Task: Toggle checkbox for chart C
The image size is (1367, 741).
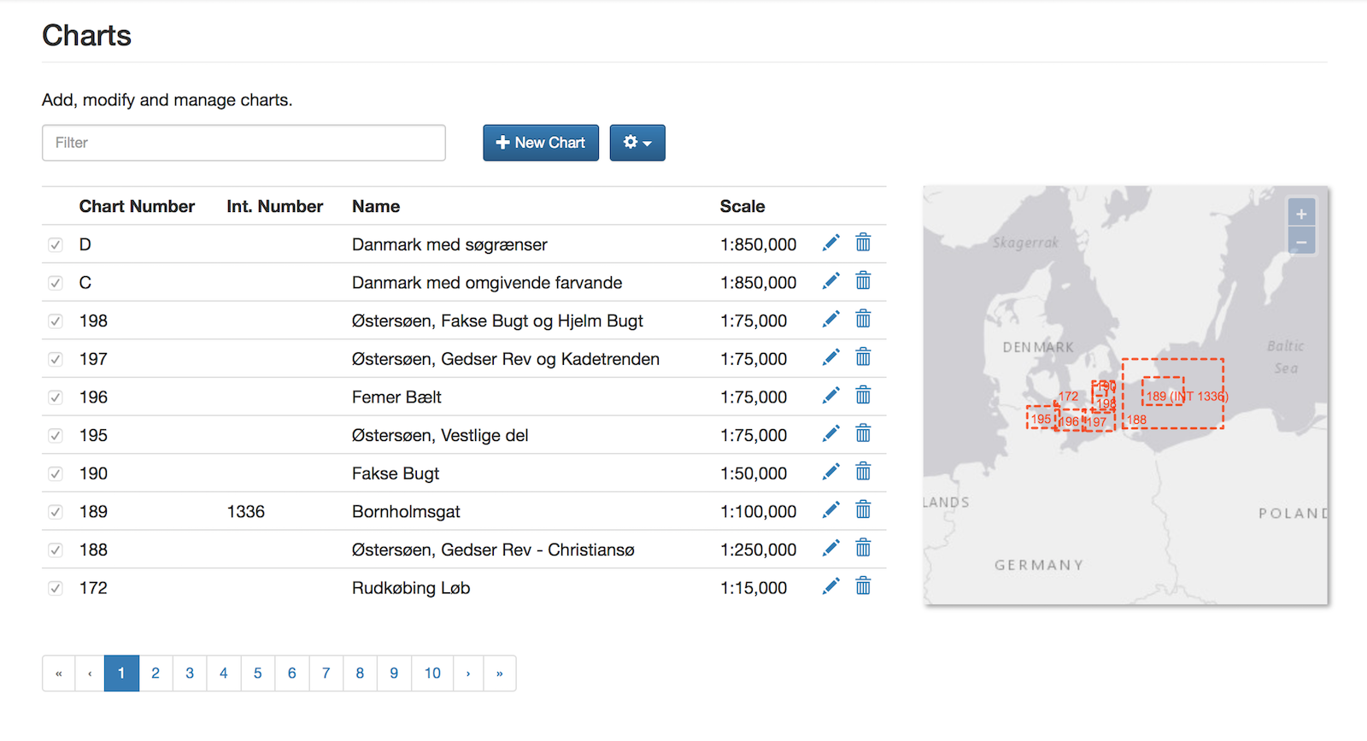Action: pos(56,283)
